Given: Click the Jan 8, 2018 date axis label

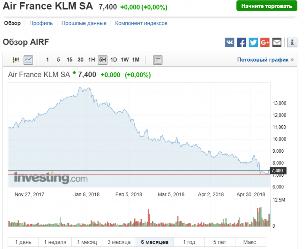Looking at the screenshot, I should coord(87,195).
